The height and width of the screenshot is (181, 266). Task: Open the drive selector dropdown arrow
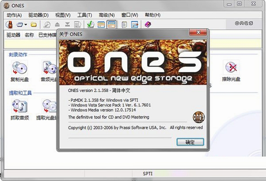coord(26,25)
